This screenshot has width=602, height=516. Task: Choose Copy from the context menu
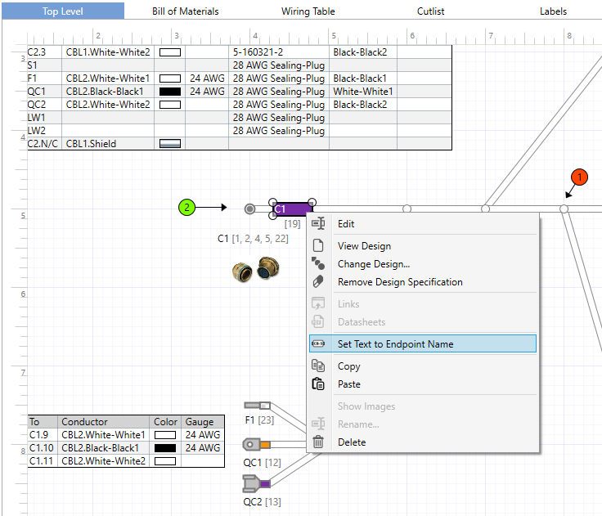pos(423,366)
